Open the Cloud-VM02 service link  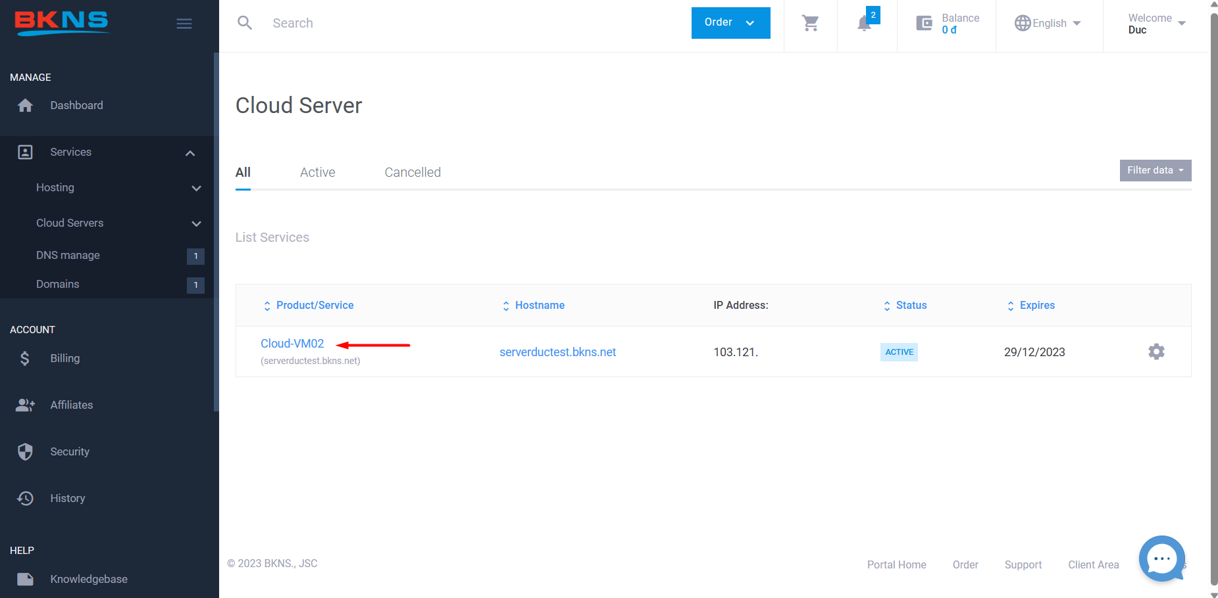click(292, 344)
